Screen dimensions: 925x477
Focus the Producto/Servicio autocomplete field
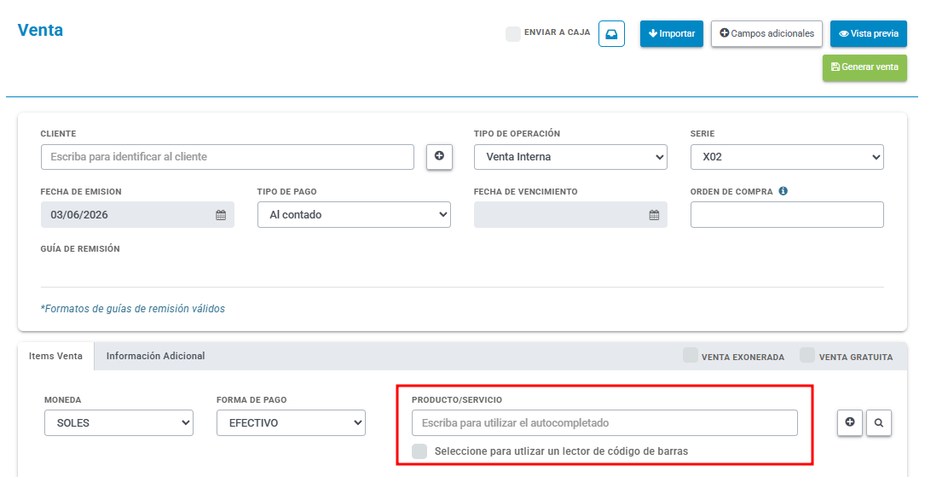coord(604,422)
